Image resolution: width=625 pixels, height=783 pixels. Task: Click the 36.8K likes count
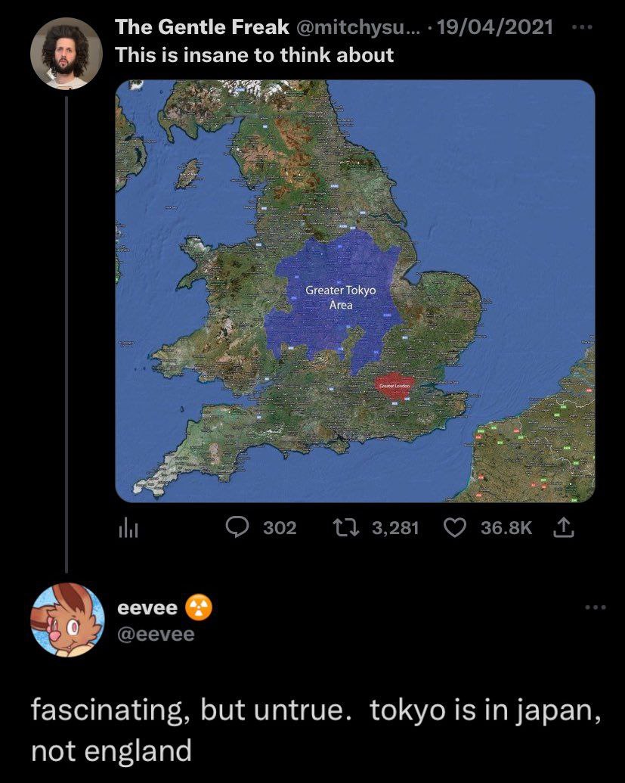pyautogui.click(x=506, y=527)
